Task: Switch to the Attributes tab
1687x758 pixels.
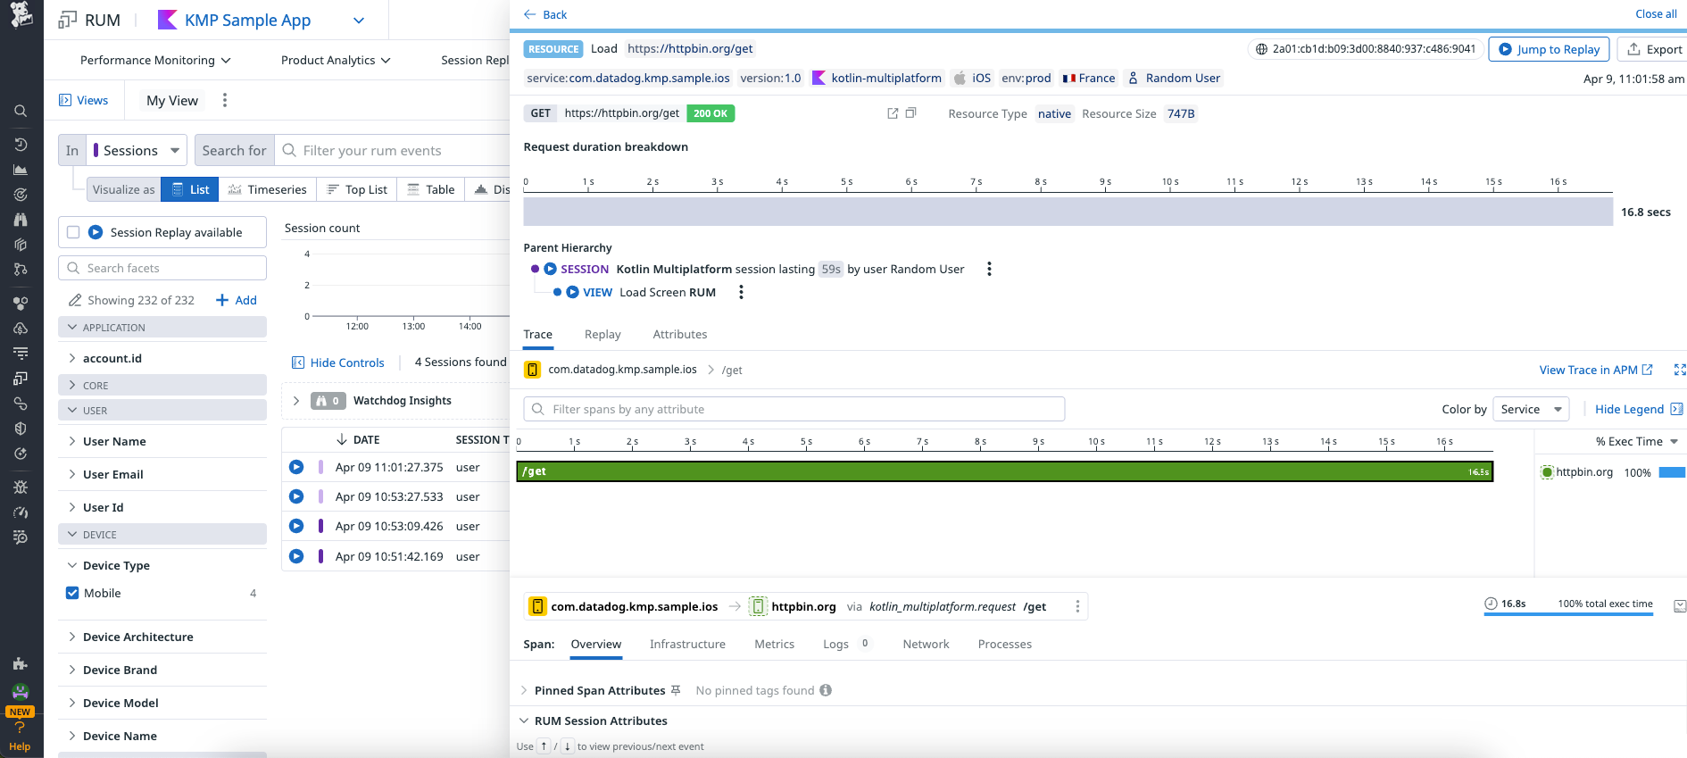Action: 679,334
